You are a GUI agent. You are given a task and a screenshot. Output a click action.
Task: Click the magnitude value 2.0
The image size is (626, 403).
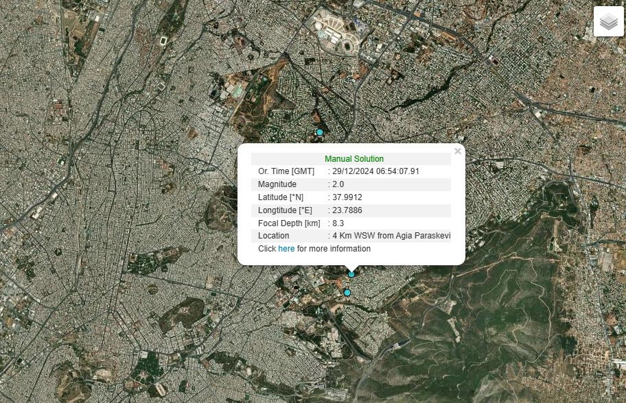[338, 184]
